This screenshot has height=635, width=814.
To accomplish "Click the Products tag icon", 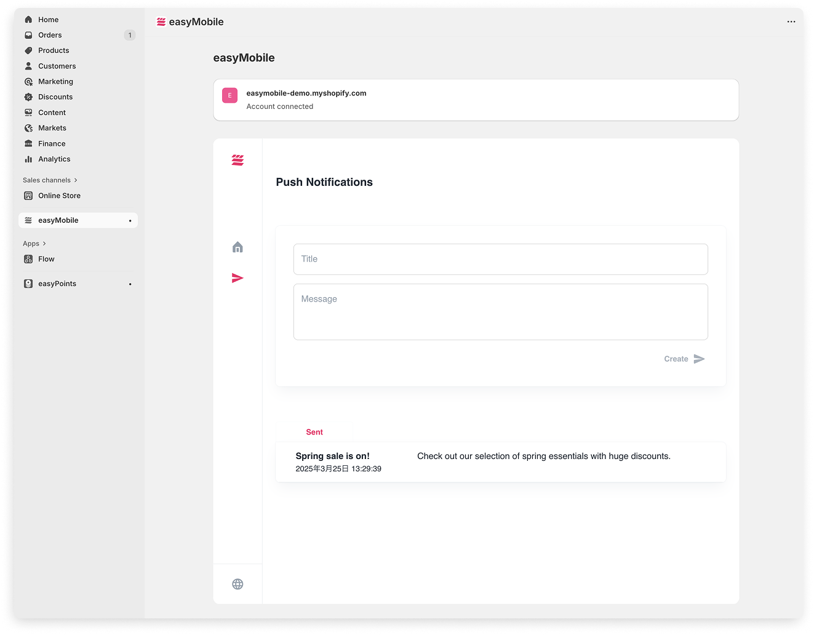I will tap(28, 50).
